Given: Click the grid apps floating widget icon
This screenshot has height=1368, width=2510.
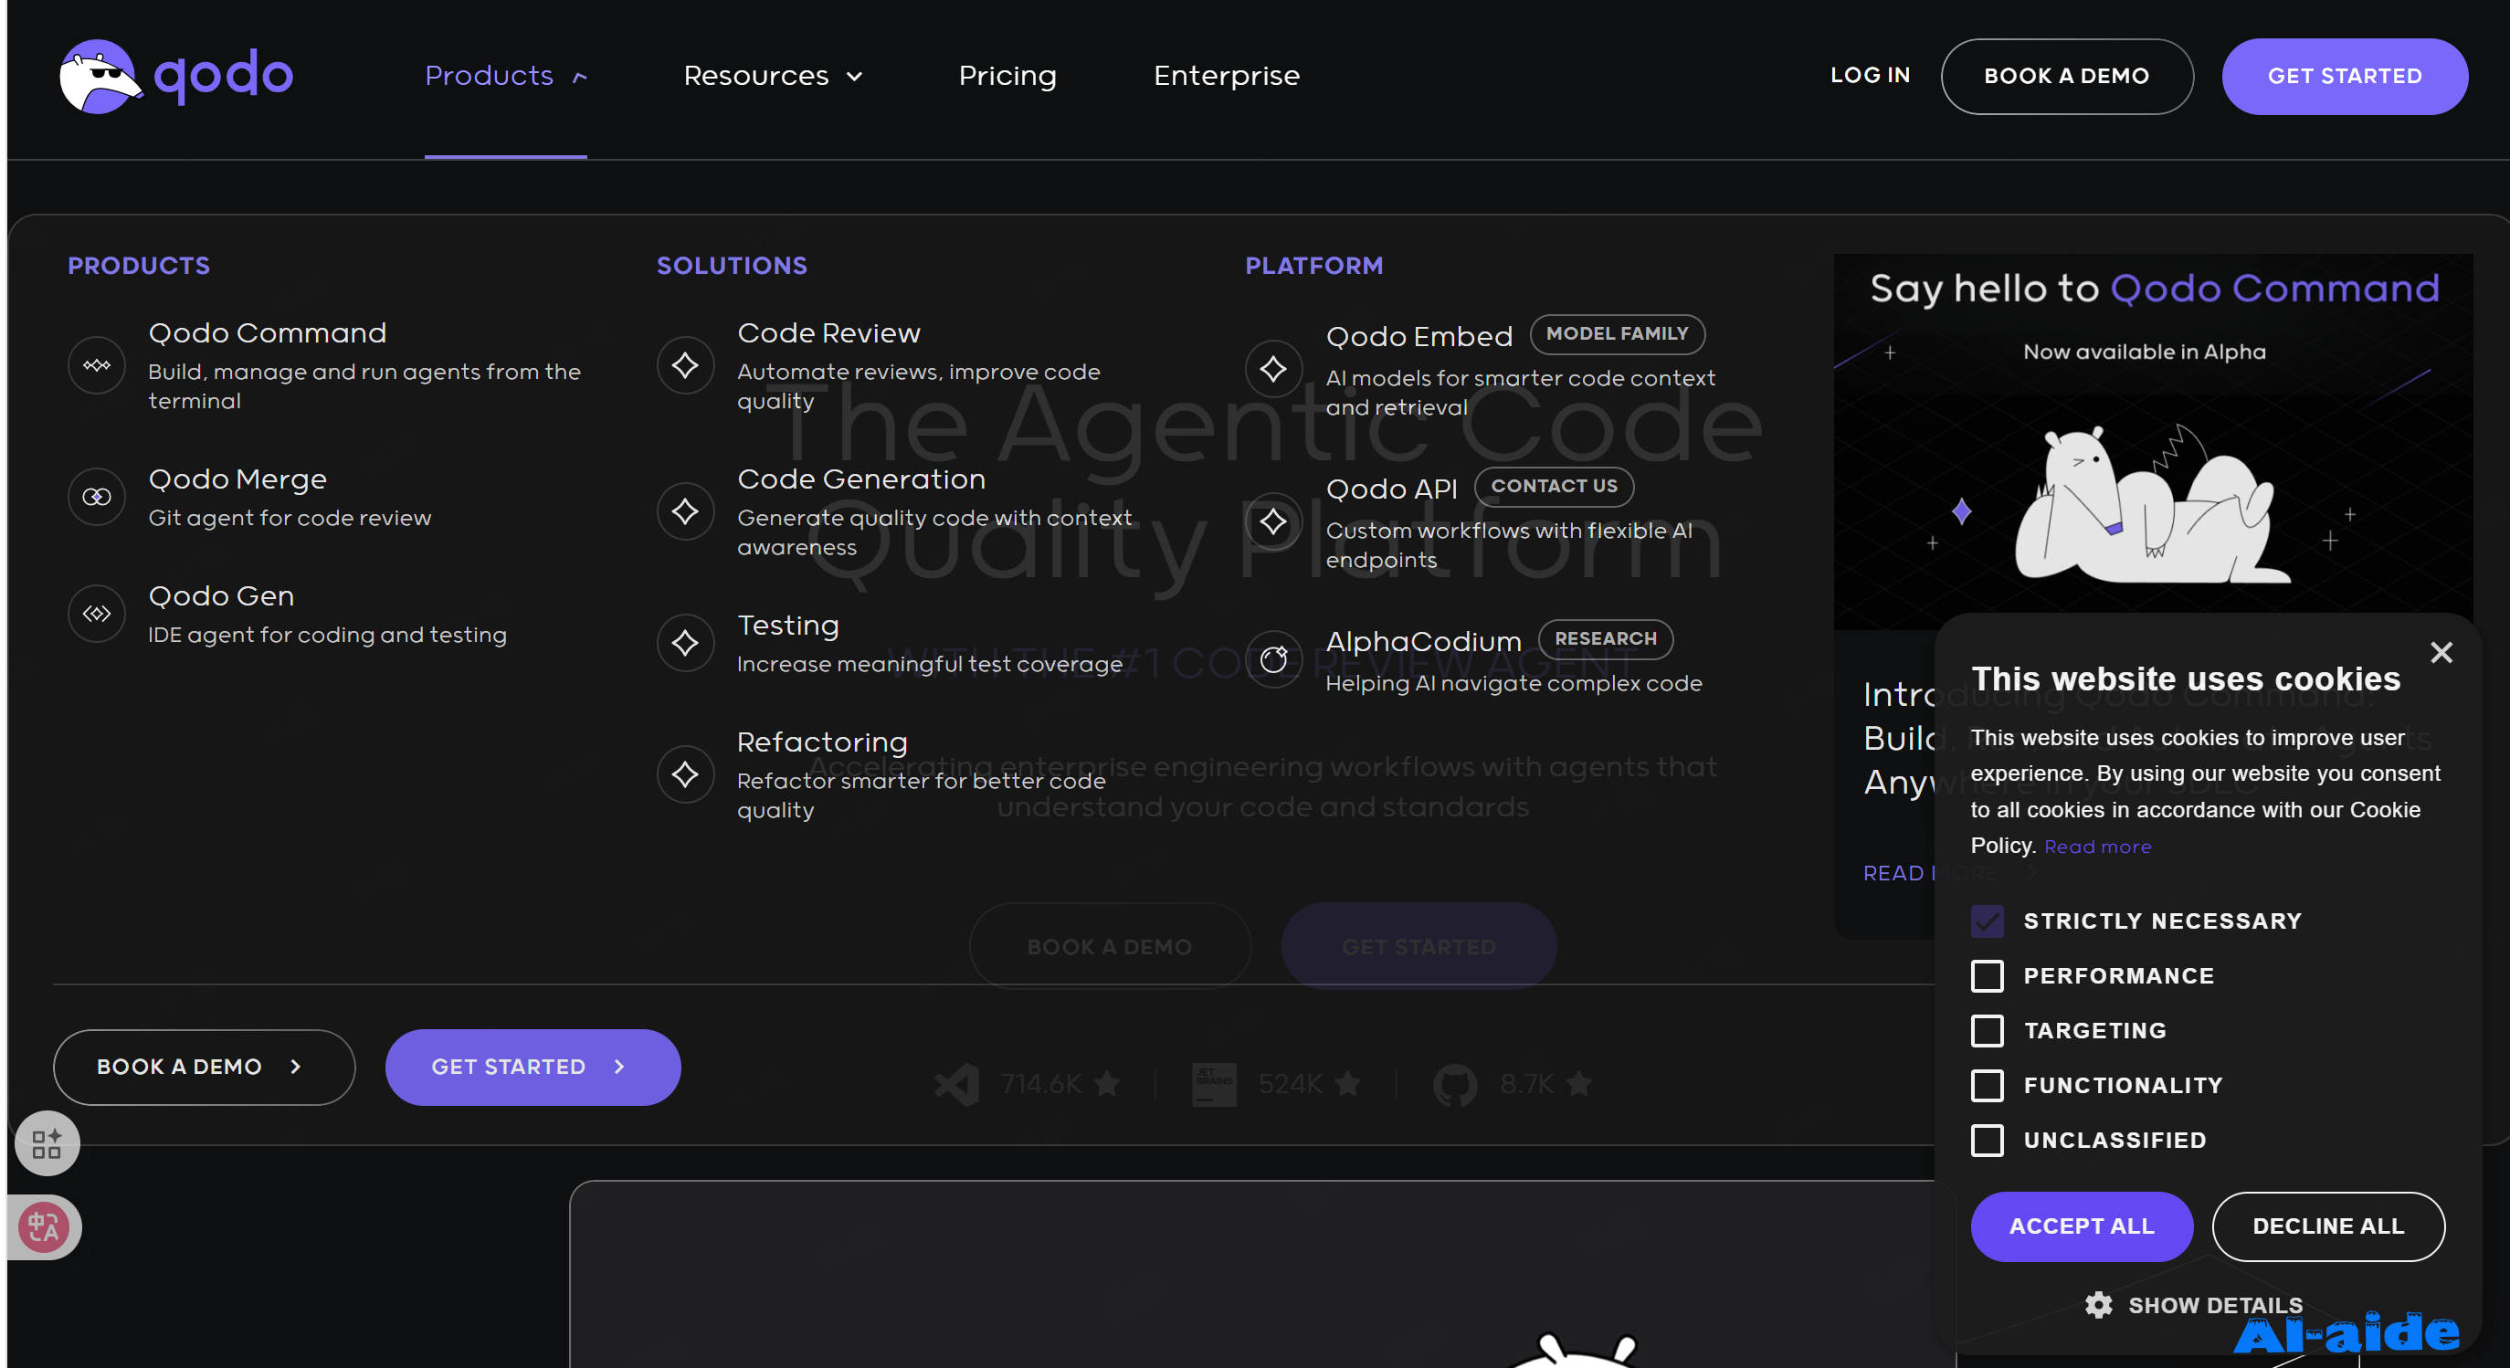Looking at the screenshot, I should pyautogui.click(x=47, y=1143).
